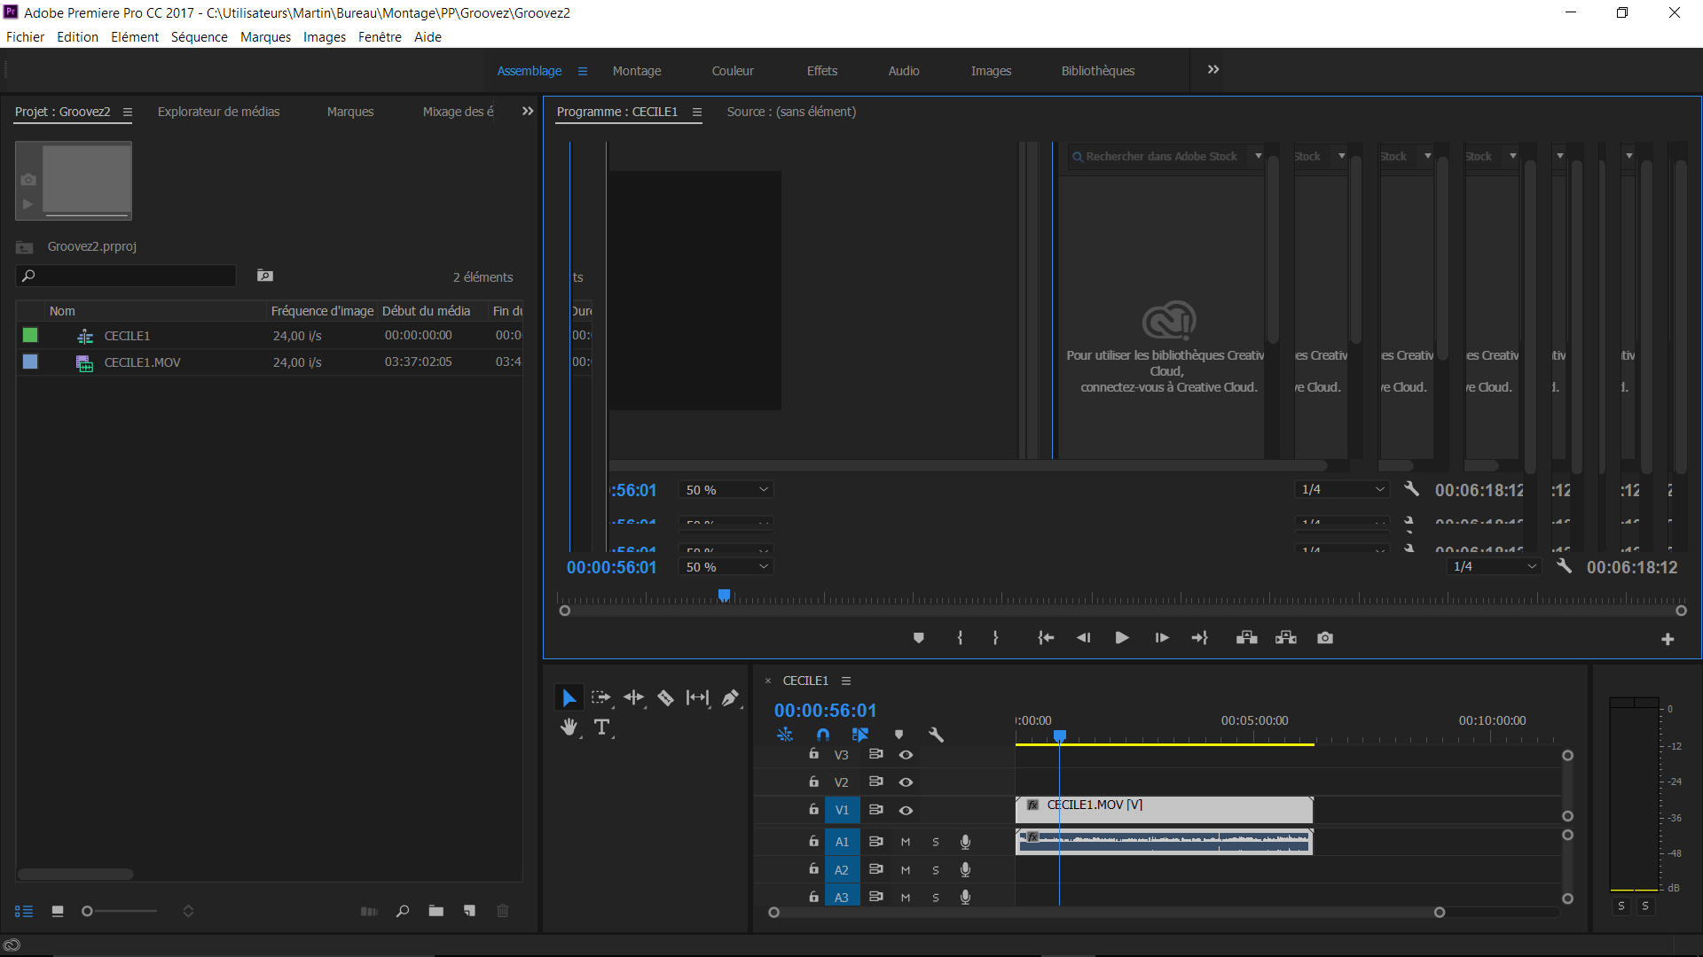This screenshot has width=1703, height=957.
Task: Toggle nest sequence insert mode
Action: pos(785,735)
